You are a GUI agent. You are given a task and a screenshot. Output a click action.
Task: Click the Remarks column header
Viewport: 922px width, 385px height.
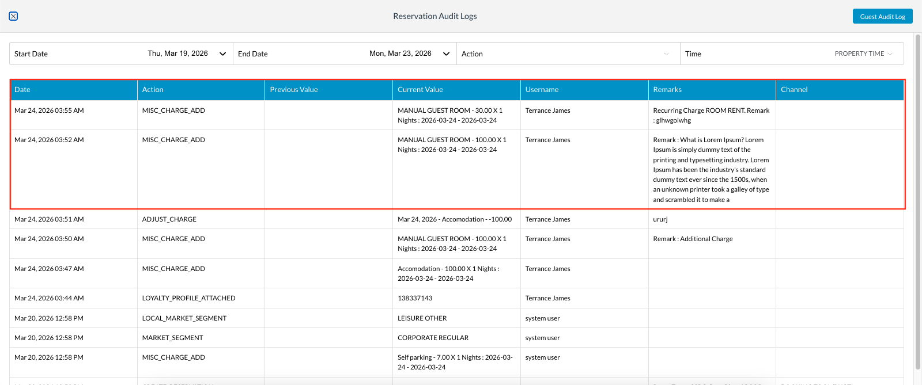point(667,90)
